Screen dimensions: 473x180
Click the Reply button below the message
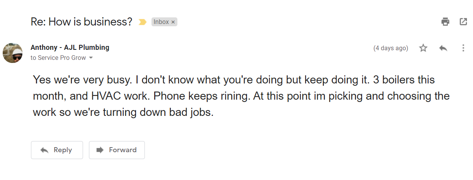coord(57,150)
